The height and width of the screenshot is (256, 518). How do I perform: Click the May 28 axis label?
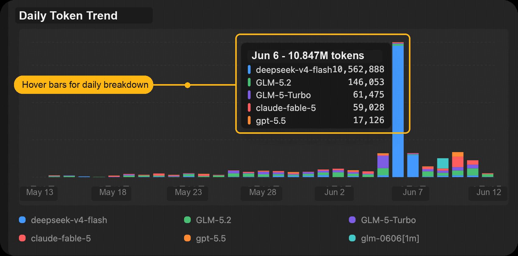coord(263,192)
